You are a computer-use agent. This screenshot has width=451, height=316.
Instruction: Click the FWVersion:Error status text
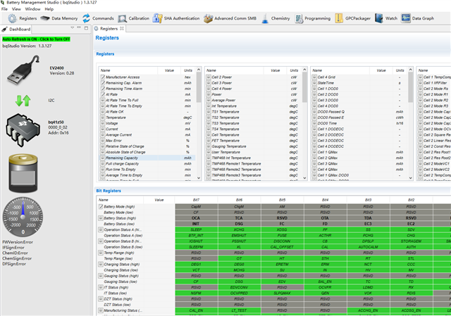point(18,242)
